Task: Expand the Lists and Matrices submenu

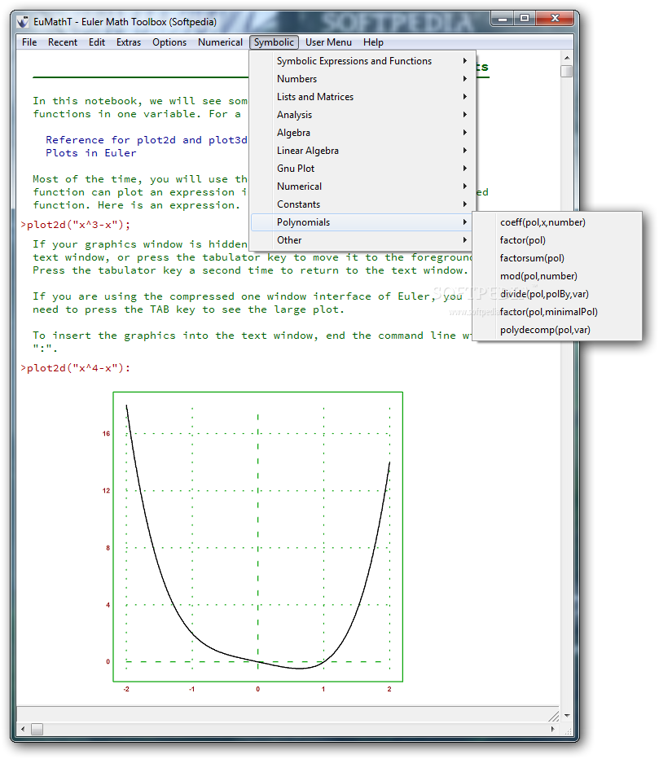Action: pos(362,97)
